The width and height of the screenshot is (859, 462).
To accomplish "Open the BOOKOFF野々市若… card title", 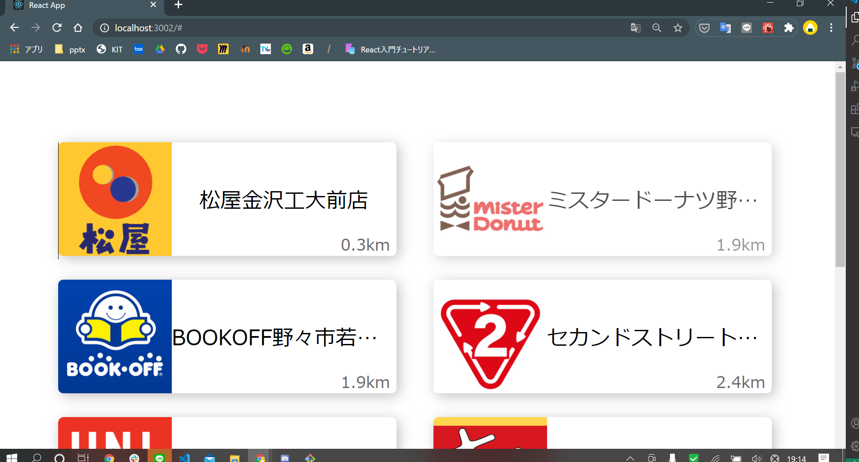I will click(274, 337).
